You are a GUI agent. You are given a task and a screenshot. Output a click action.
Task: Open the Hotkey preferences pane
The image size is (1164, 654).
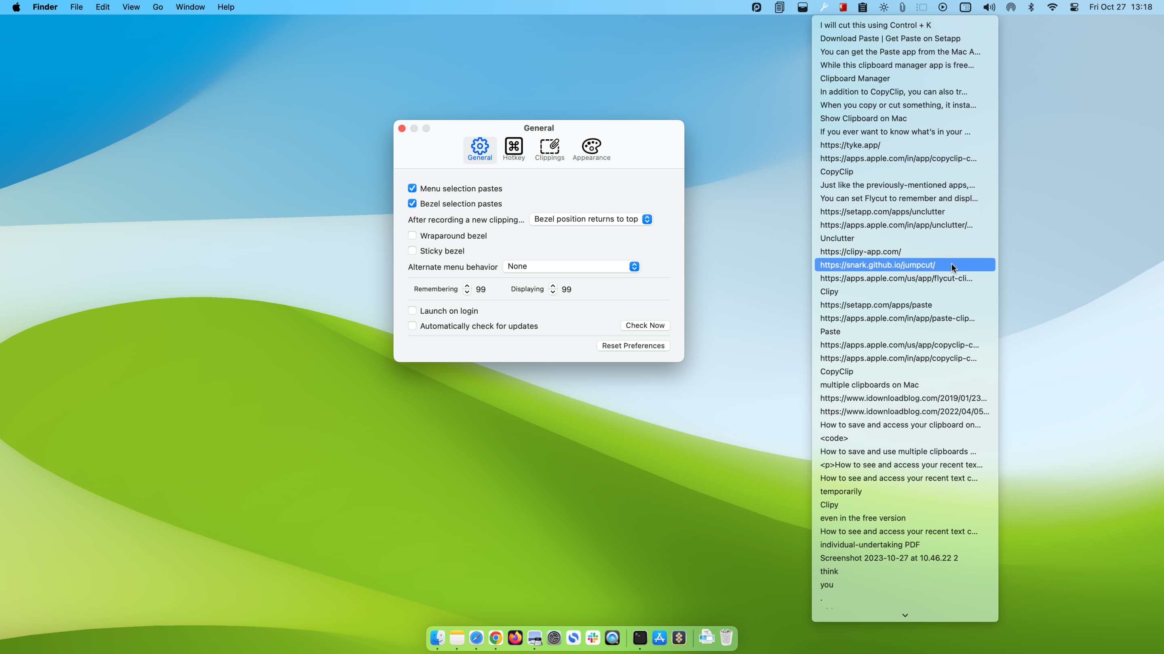[x=514, y=149]
